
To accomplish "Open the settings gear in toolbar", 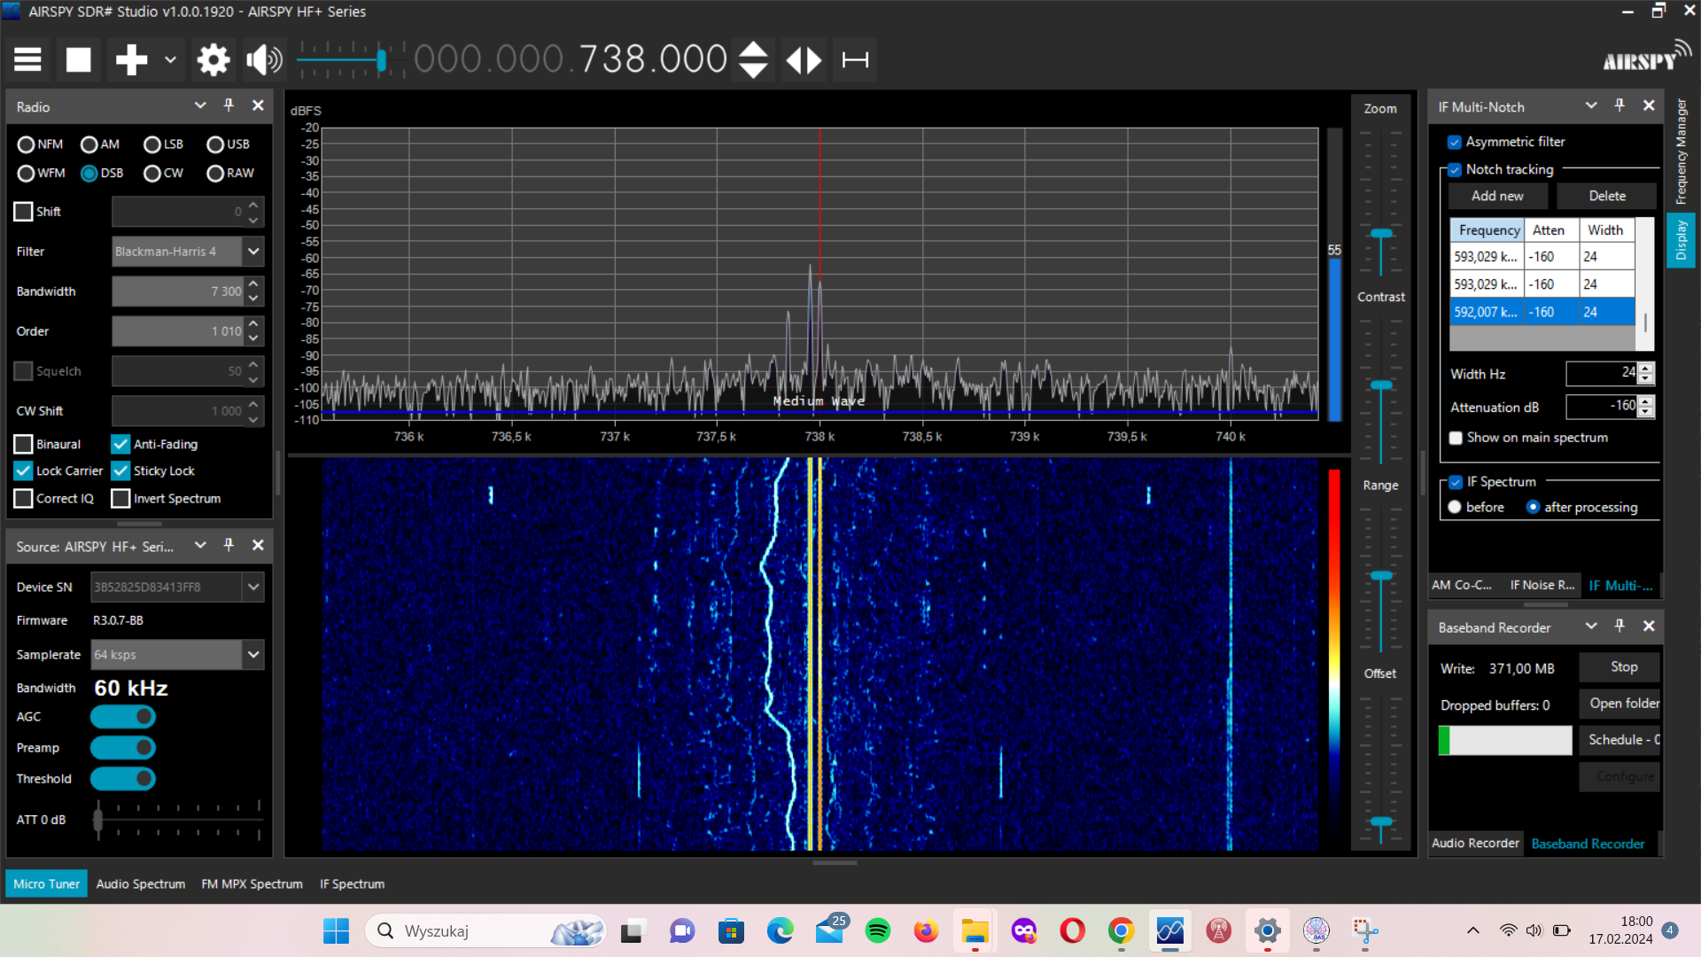I will click(x=213, y=60).
